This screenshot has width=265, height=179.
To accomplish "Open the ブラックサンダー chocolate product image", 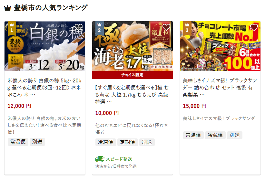I will [x=220, y=46].
